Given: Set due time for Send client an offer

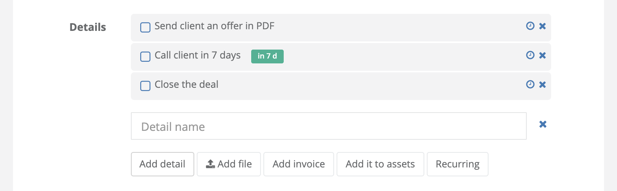Looking at the screenshot, I should click(x=530, y=26).
